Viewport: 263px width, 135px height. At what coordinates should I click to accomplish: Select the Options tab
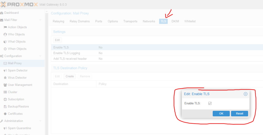[x=113, y=21]
